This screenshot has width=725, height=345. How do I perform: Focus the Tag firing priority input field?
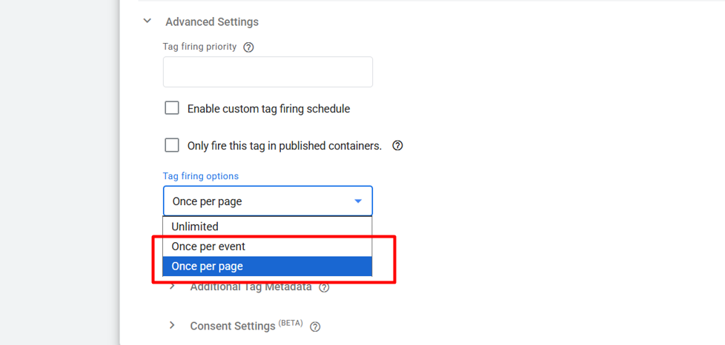click(x=268, y=73)
